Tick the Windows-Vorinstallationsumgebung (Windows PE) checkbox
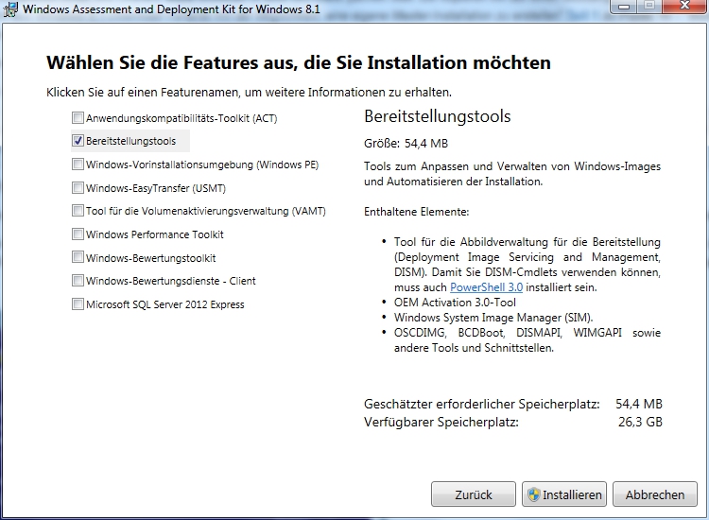The height and width of the screenshot is (520, 709). point(78,165)
